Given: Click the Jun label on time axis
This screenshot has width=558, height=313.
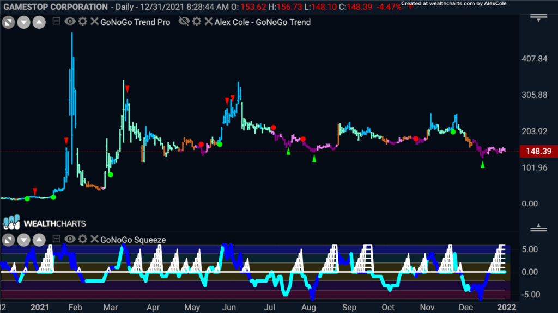Looking at the screenshot, I should click(x=229, y=308).
